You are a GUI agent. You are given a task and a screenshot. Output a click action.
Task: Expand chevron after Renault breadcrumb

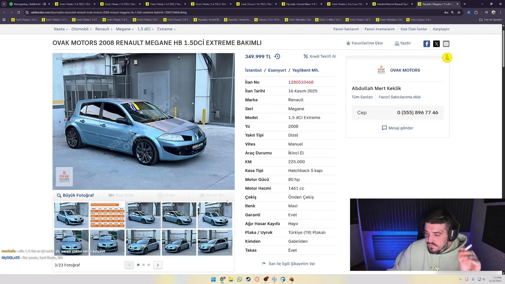click(x=112, y=29)
